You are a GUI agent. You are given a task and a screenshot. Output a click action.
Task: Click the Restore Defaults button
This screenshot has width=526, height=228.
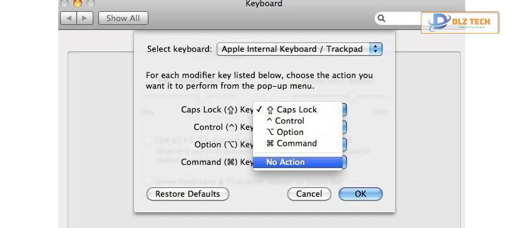tap(187, 194)
